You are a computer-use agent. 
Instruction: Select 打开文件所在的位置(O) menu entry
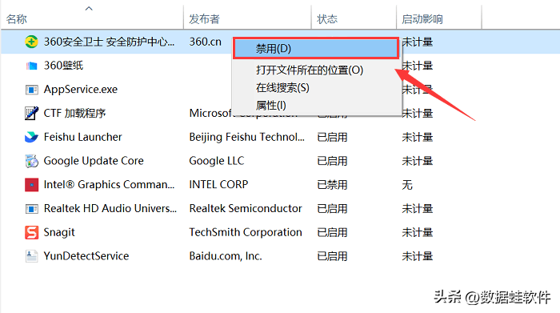click(310, 70)
